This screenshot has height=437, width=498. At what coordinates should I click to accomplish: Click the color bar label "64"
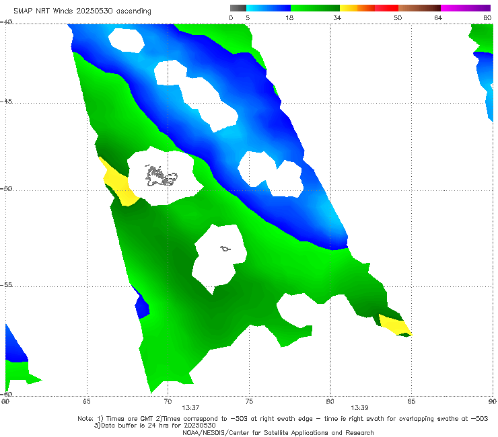pyautogui.click(x=438, y=18)
